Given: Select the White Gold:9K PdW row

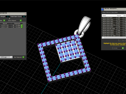Looking at the screenshot, I should 114,28.
